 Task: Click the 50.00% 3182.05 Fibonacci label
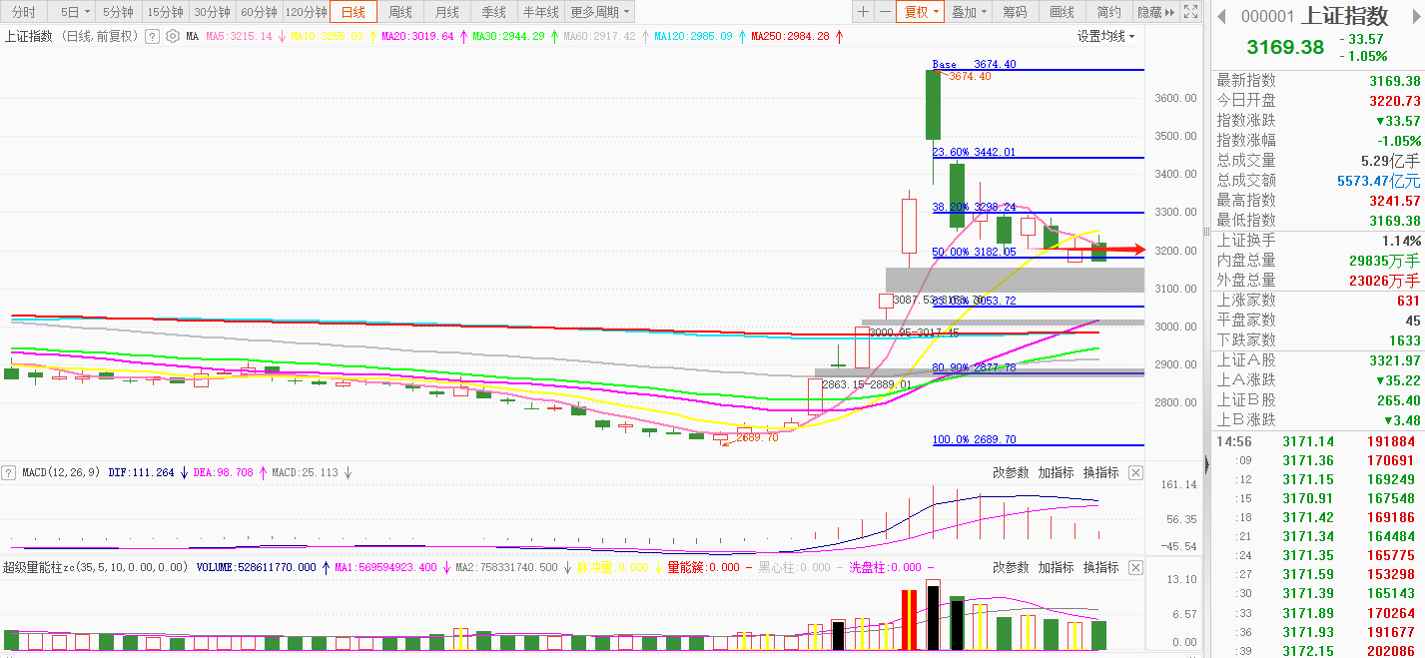pyautogui.click(x=974, y=253)
